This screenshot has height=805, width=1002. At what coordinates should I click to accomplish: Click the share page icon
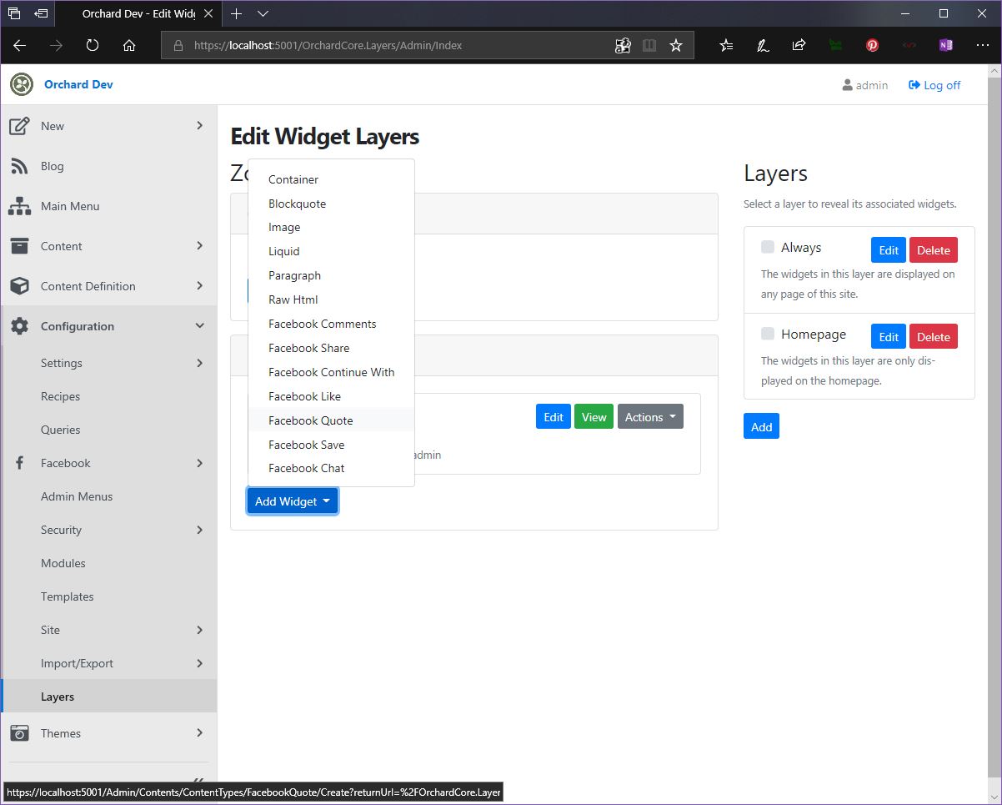(x=799, y=45)
